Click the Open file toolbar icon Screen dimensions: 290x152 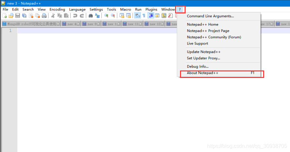11,16
